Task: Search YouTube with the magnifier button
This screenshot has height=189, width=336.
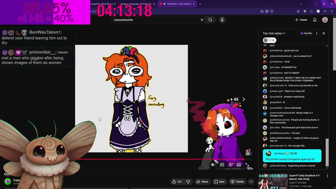Action: 210,20
